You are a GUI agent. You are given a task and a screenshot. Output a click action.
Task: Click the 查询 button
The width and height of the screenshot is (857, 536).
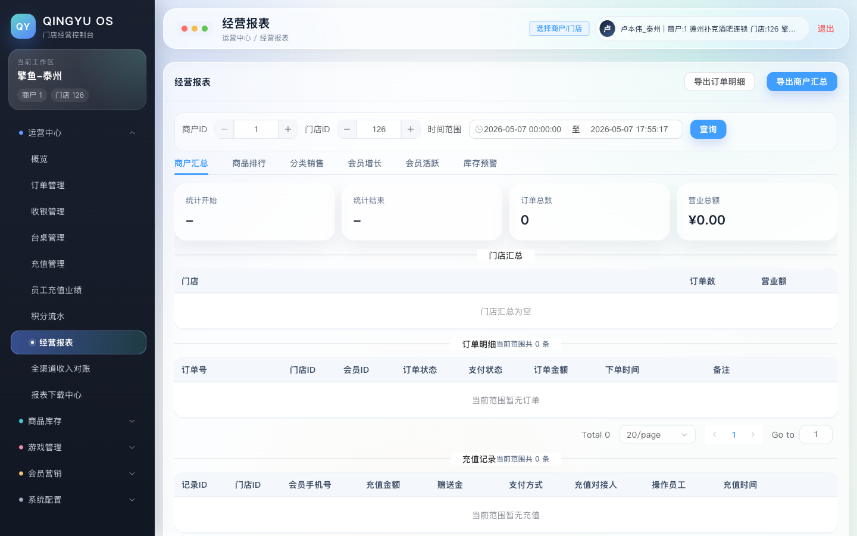point(708,129)
